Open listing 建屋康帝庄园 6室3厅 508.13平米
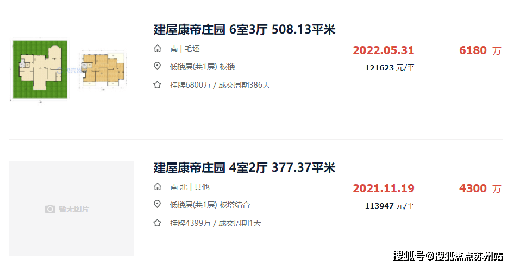The image size is (514, 267). tap(244, 30)
